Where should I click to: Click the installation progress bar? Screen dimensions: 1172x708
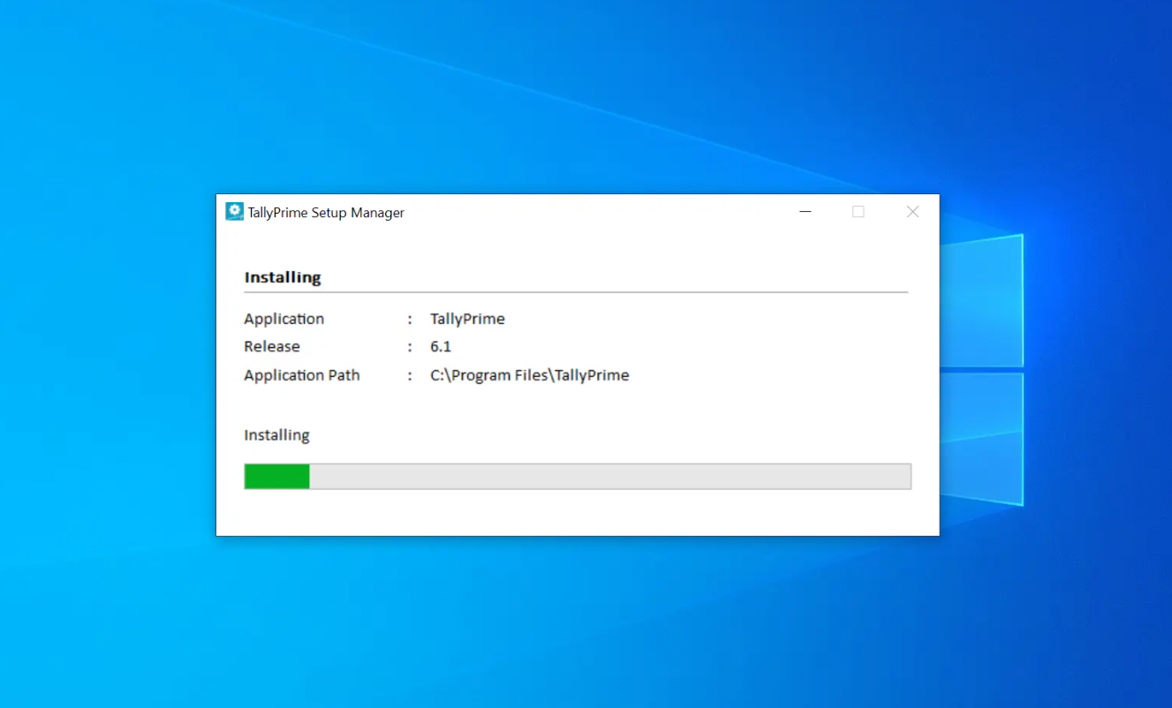(578, 476)
